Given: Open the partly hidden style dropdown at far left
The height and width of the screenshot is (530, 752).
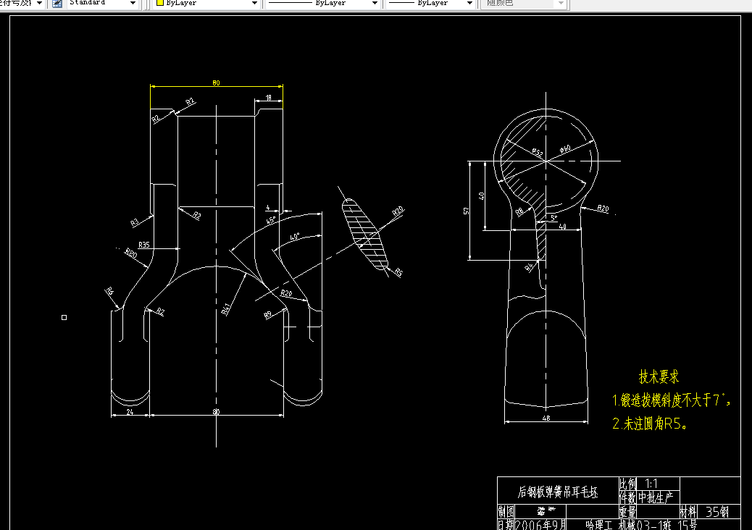Looking at the screenshot, I should pyautogui.click(x=39, y=4).
